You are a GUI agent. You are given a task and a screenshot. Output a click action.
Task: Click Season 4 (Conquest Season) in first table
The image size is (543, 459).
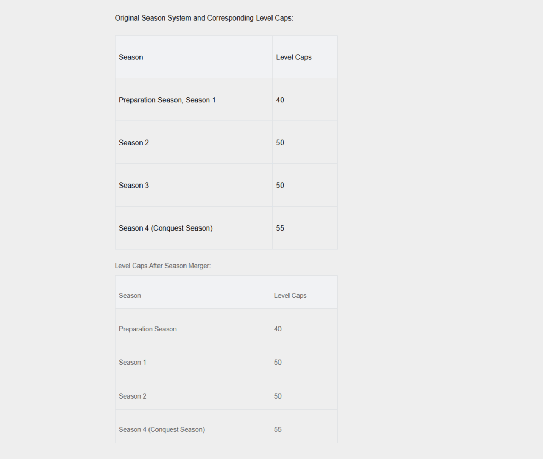[165, 228]
